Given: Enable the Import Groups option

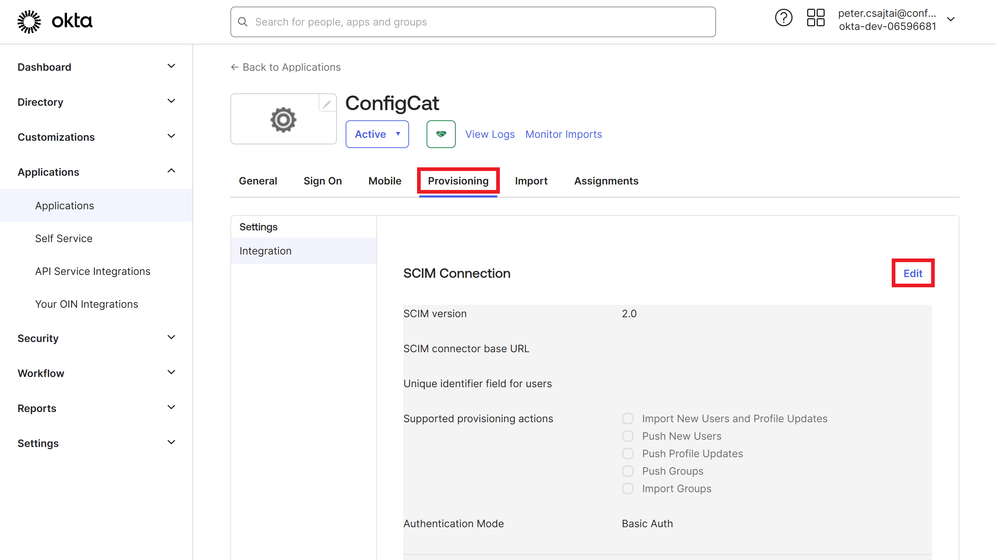Looking at the screenshot, I should click(627, 489).
